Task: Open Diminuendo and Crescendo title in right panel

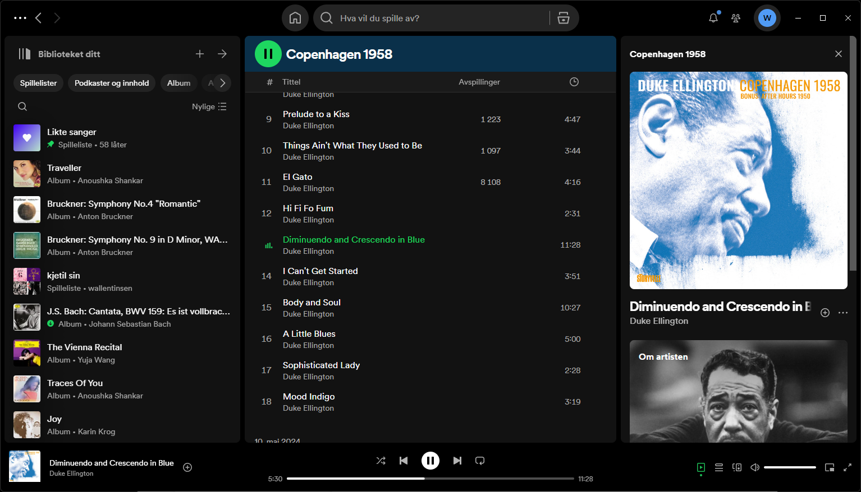Action: 720,307
